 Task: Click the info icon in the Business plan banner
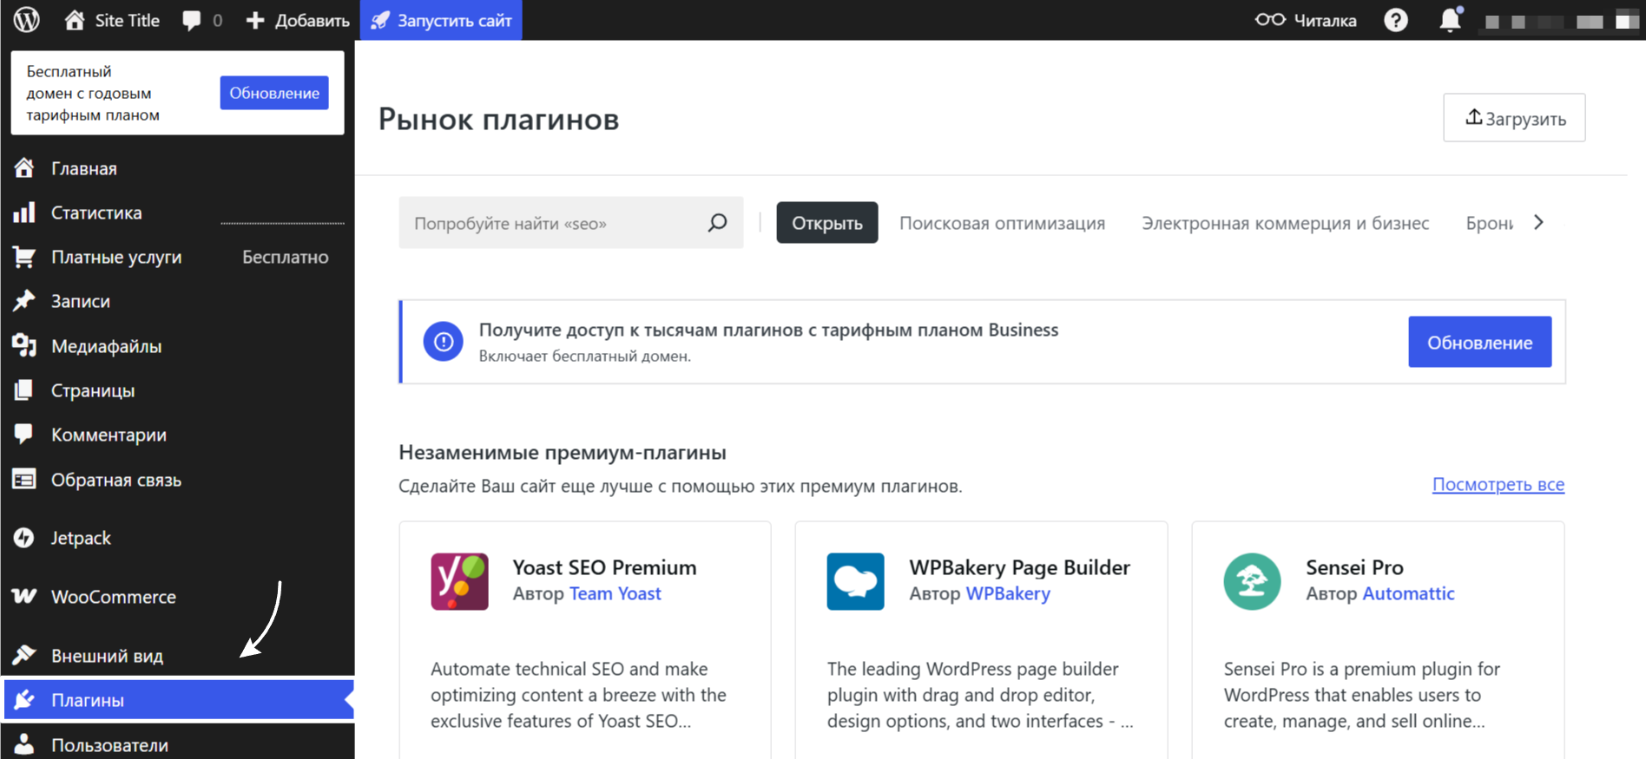443,342
